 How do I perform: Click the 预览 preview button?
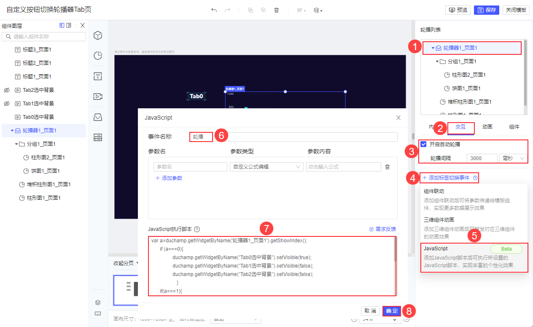(x=458, y=10)
